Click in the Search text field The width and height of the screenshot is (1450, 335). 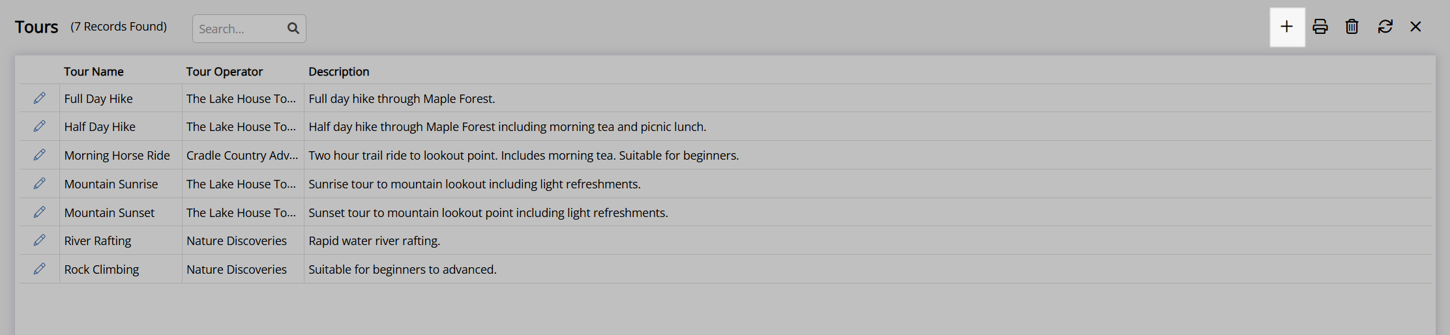point(240,29)
